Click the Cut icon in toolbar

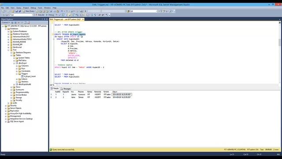[51, 11]
